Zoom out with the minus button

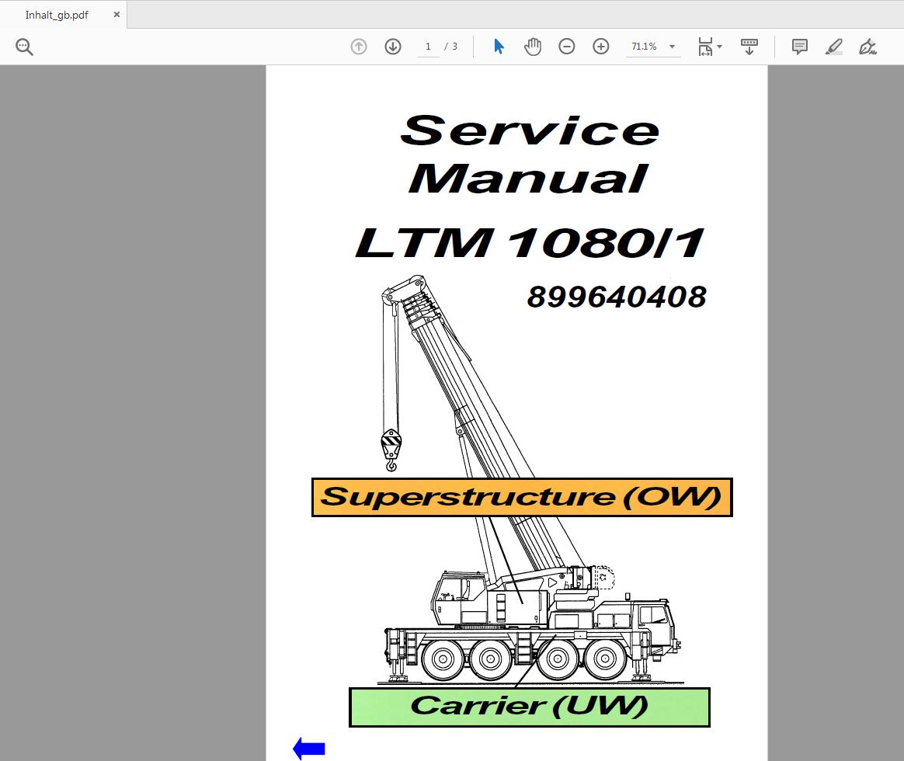click(x=567, y=47)
